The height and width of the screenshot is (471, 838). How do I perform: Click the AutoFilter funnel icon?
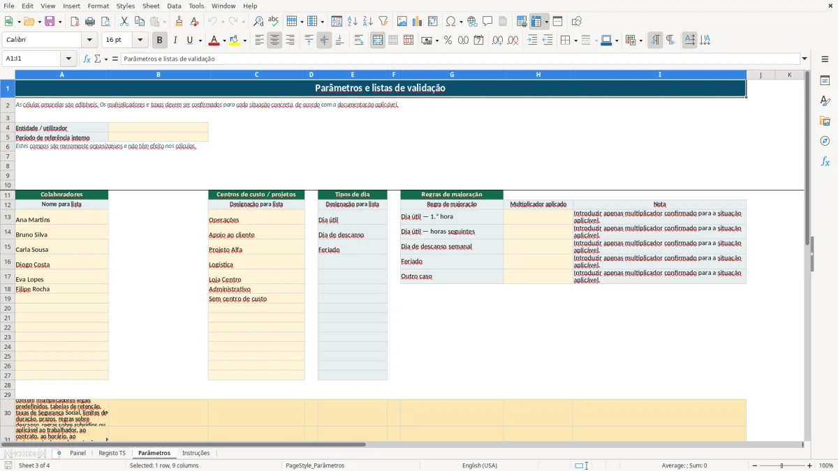point(383,22)
